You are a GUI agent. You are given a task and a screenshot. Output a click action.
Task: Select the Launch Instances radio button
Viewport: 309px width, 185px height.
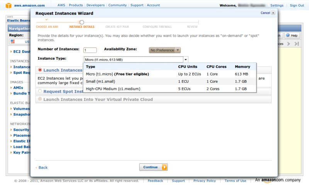(x=40, y=70)
